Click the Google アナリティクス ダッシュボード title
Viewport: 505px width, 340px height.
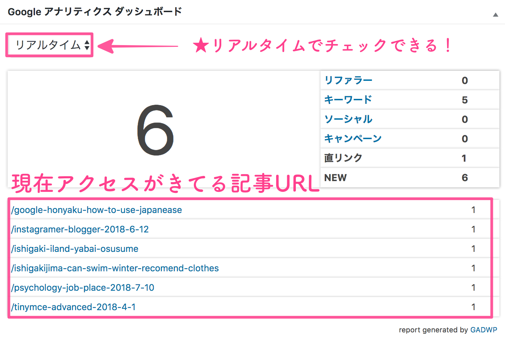pyautogui.click(x=95, y=12)
